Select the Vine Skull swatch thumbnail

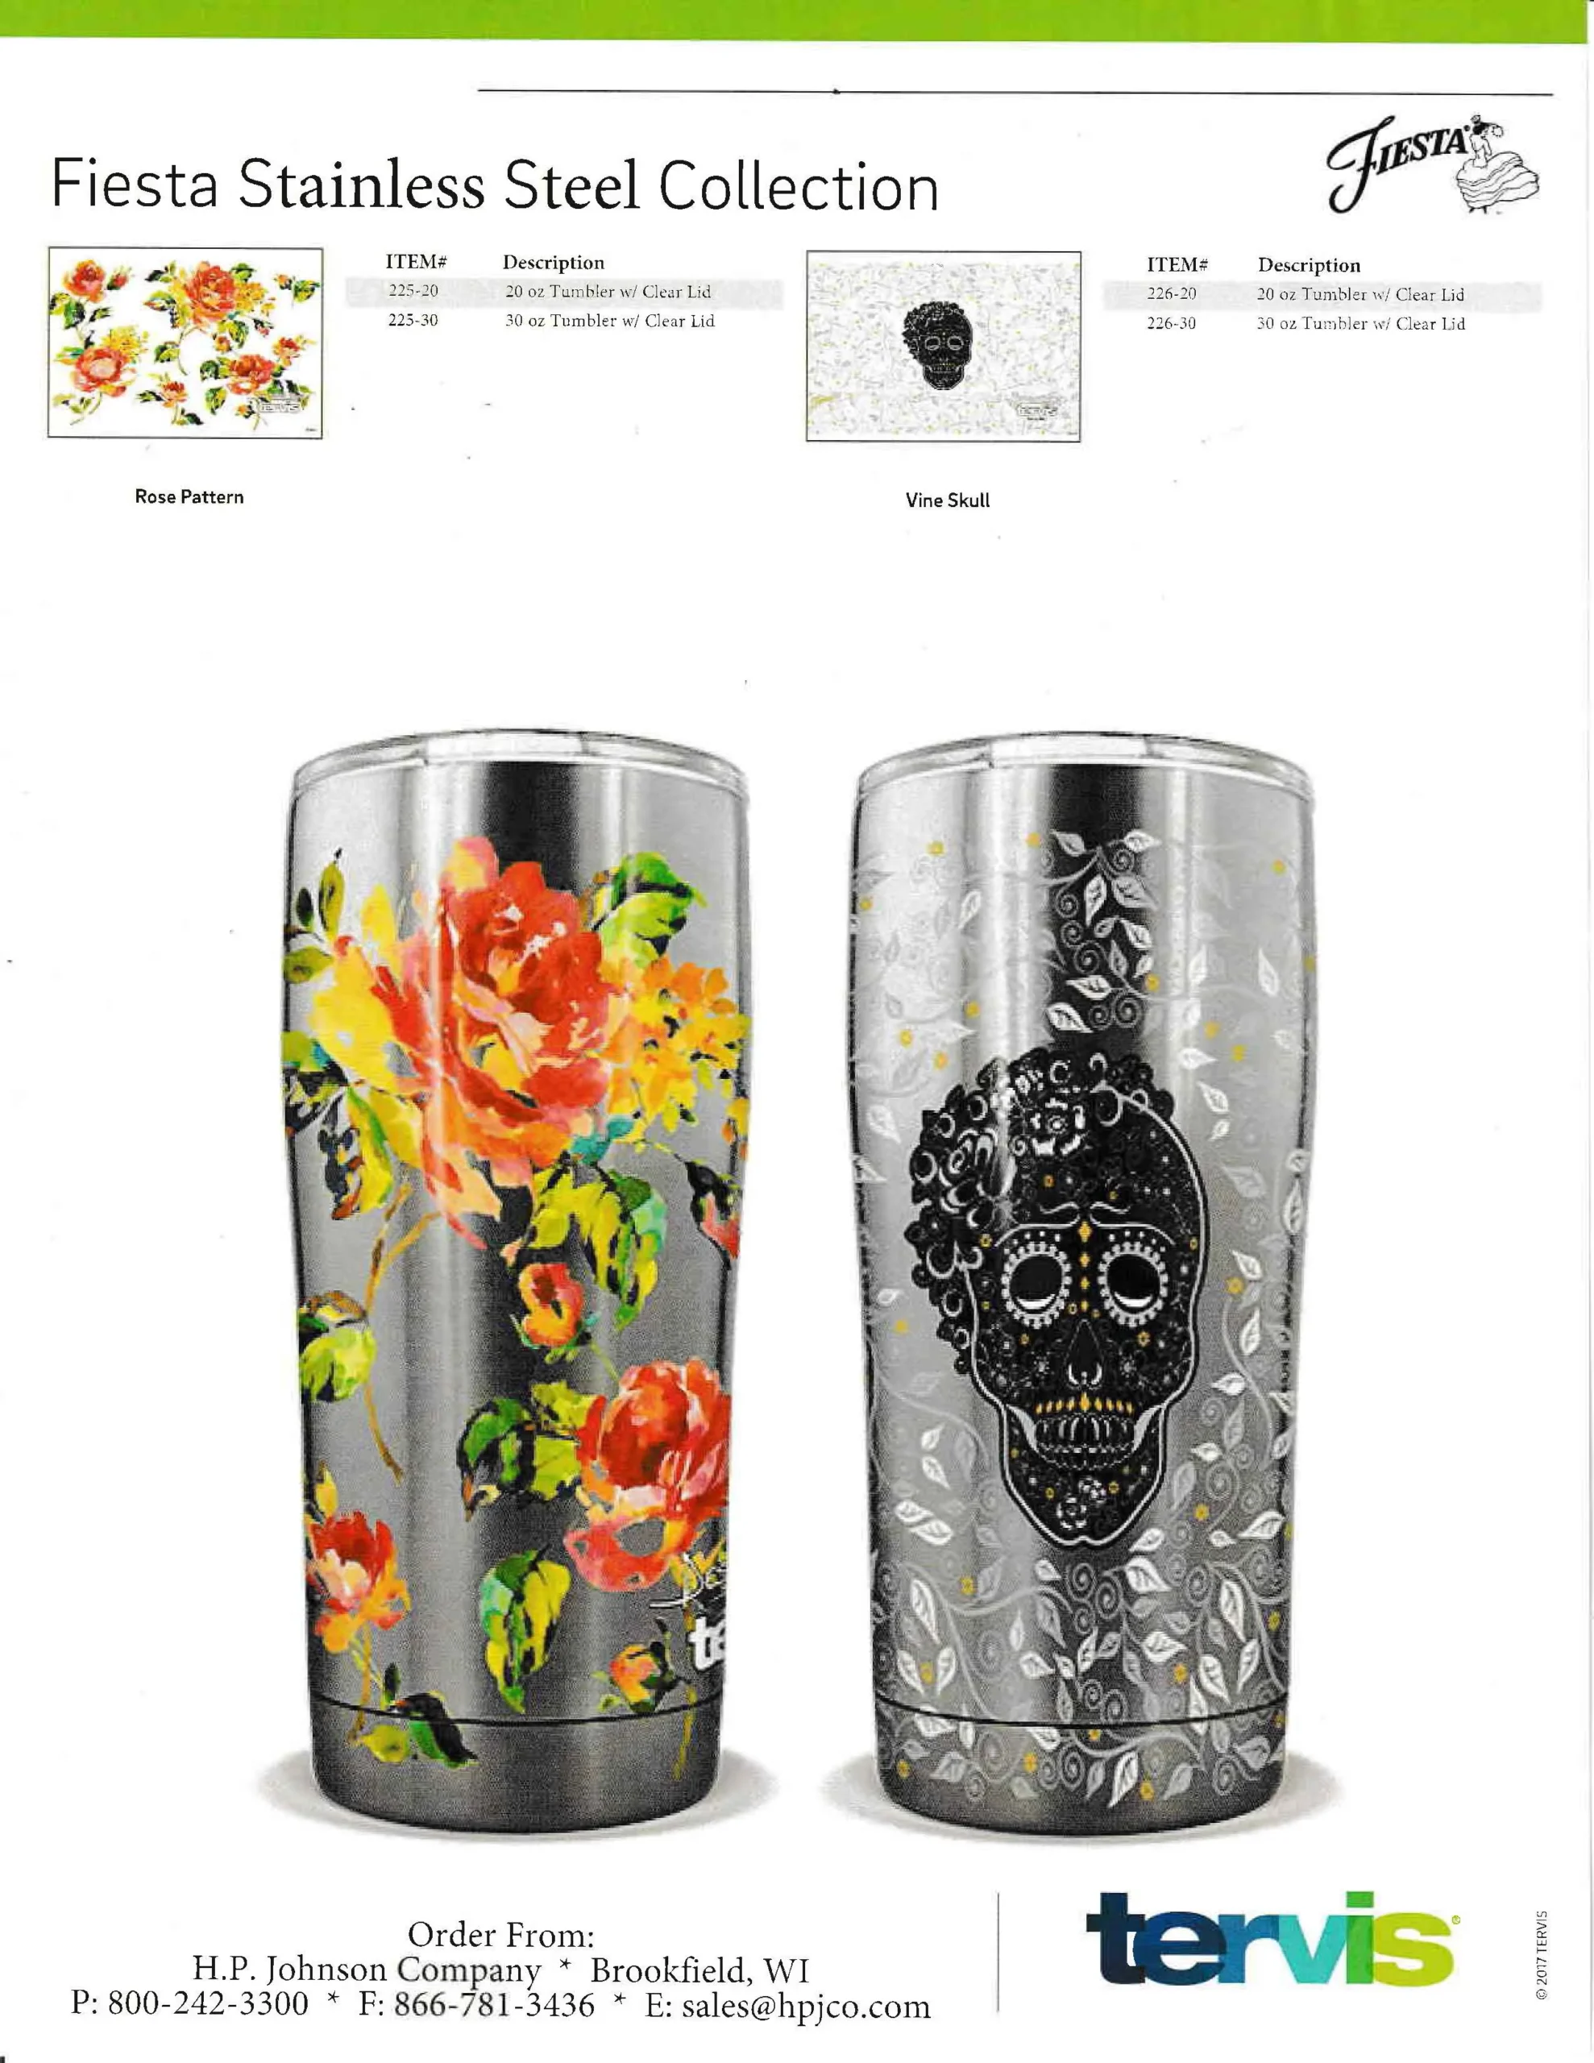point(943,346)
